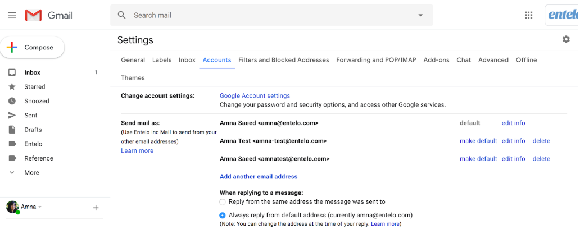Viewport: 580px width, 229px height.
Task: Click Amna Saeed <amnatest@entelo.com> text
Action: point(274,159)
